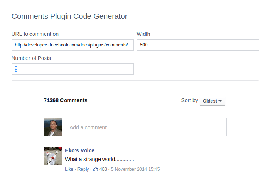Click the Sort by label
Image resolution: width=271 pixels, height=175 pixels.
[x=189, y=101]
